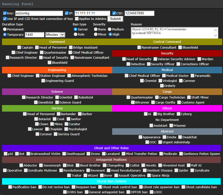Enable the Respawn ban option

73,187
